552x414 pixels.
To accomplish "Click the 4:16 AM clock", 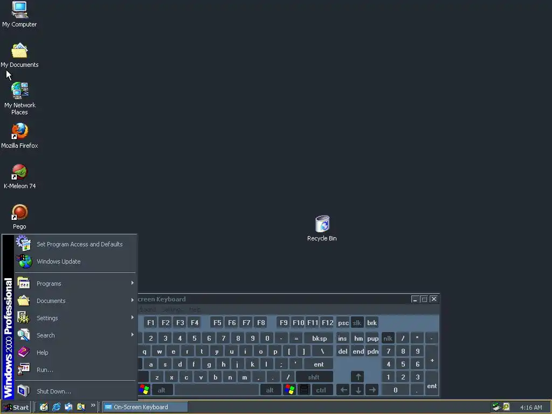I will 531,408.
